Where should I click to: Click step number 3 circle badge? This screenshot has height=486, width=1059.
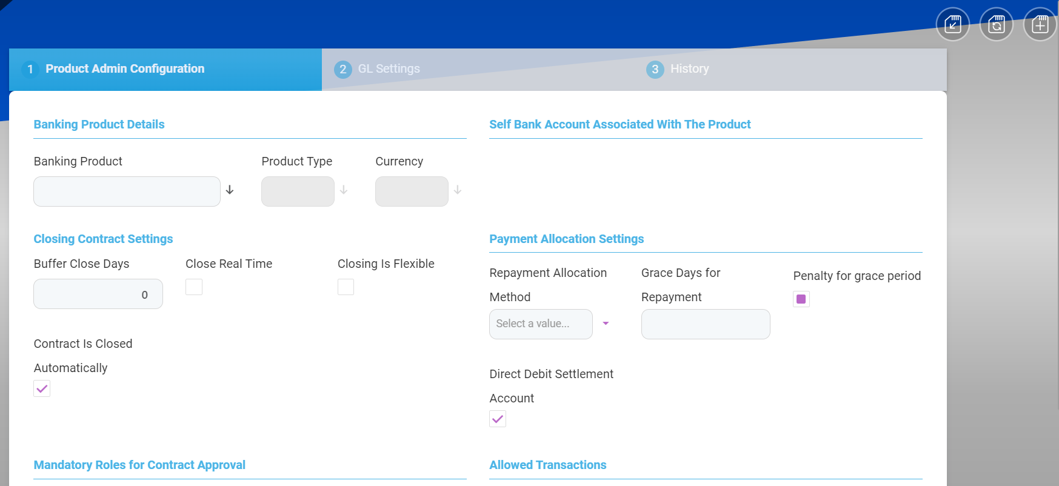point(655,69)
